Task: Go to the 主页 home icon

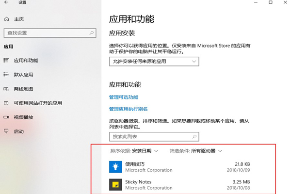Action: coord(6,19)
